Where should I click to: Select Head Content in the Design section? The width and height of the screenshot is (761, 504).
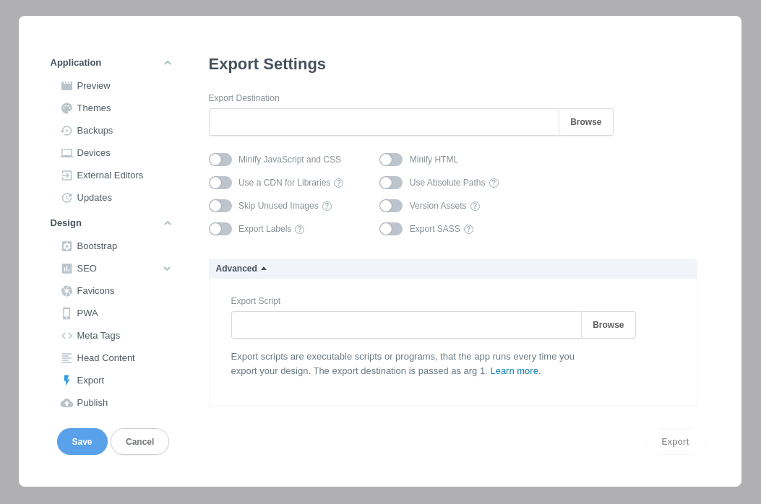click(106, 357)
